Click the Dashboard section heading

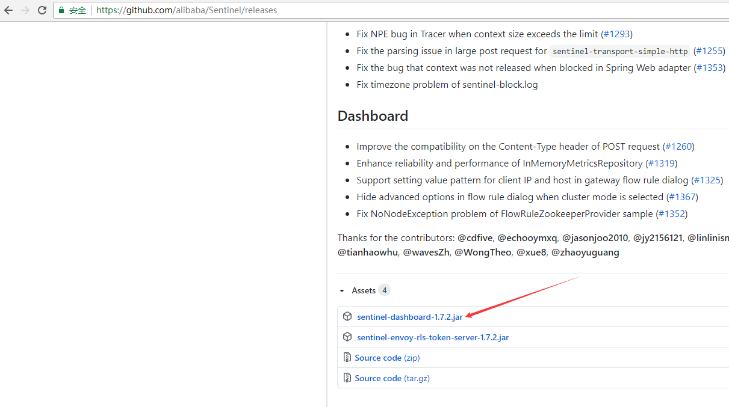[x=373, y=116]
